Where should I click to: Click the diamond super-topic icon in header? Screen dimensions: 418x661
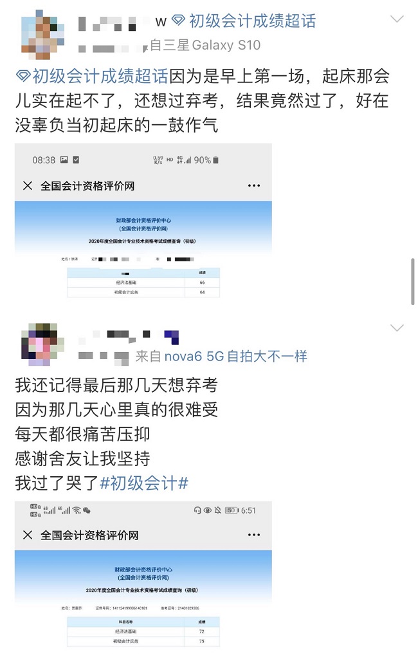coord(178,20)
